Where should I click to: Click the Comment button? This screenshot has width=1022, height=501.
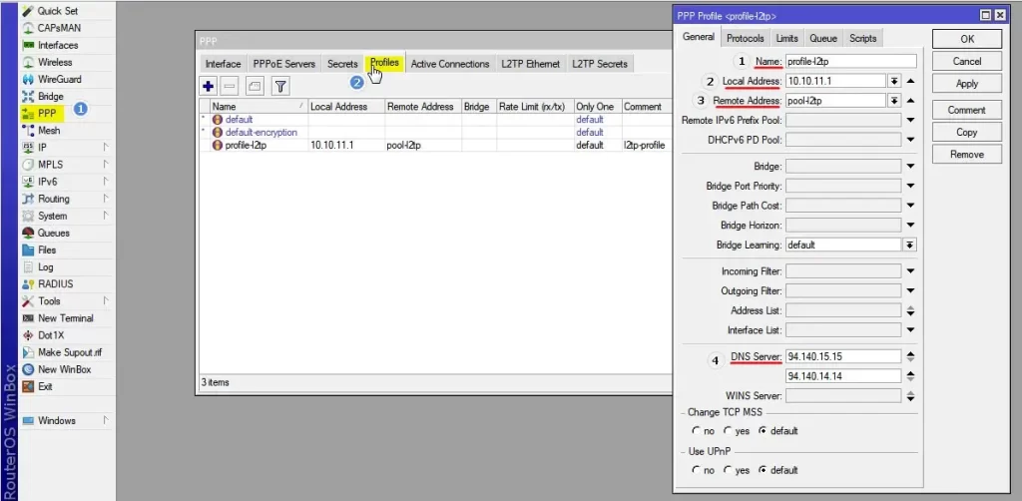(x=967, y=110)
